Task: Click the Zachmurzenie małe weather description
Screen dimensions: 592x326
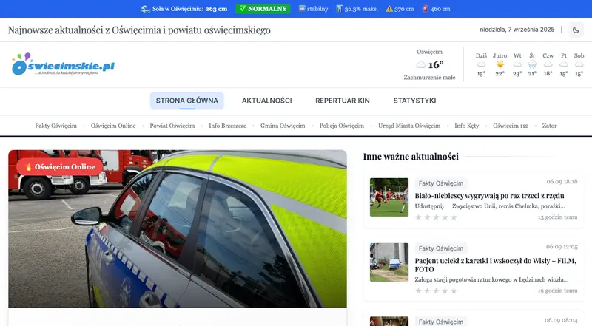Action: tap(429, 78)
